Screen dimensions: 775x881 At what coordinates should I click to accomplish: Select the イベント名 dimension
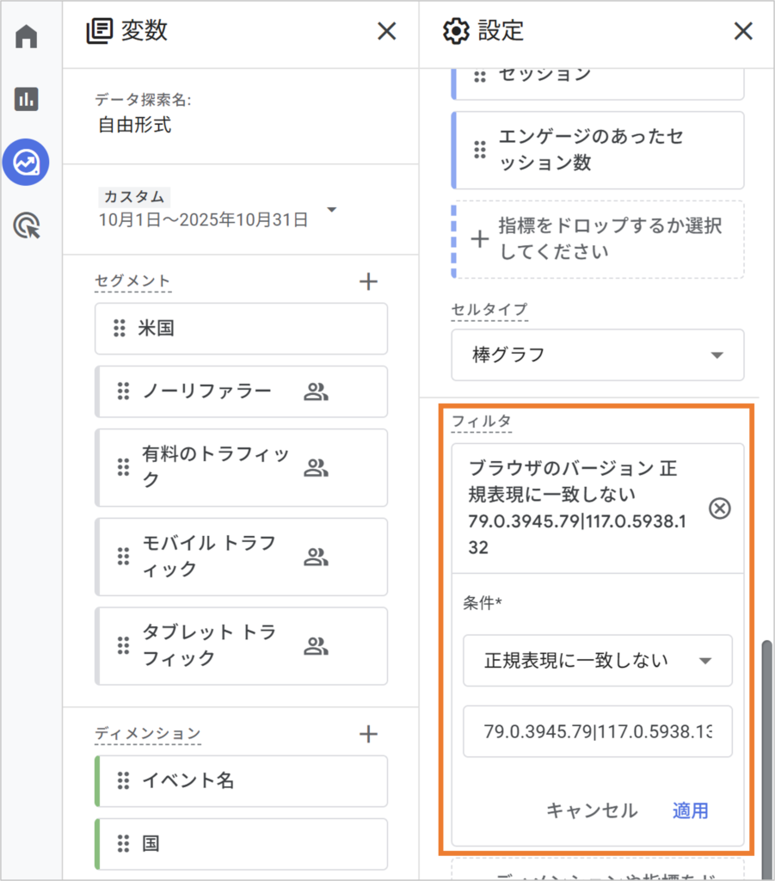(x=241, y=781)
